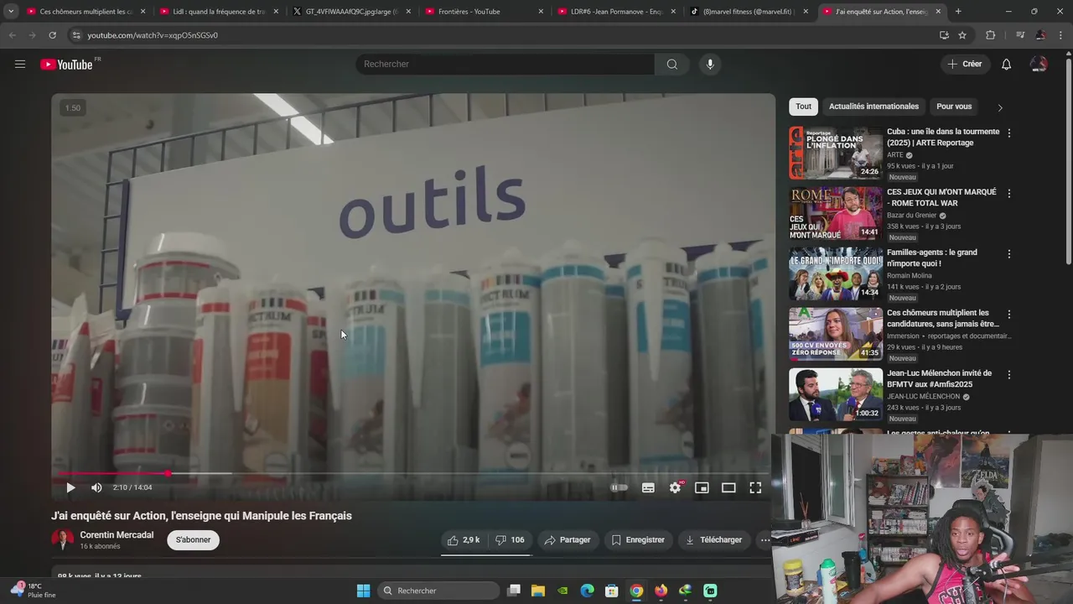Open Cuba ARTE Reportage video thumbnail

click(x=836, y=153)
